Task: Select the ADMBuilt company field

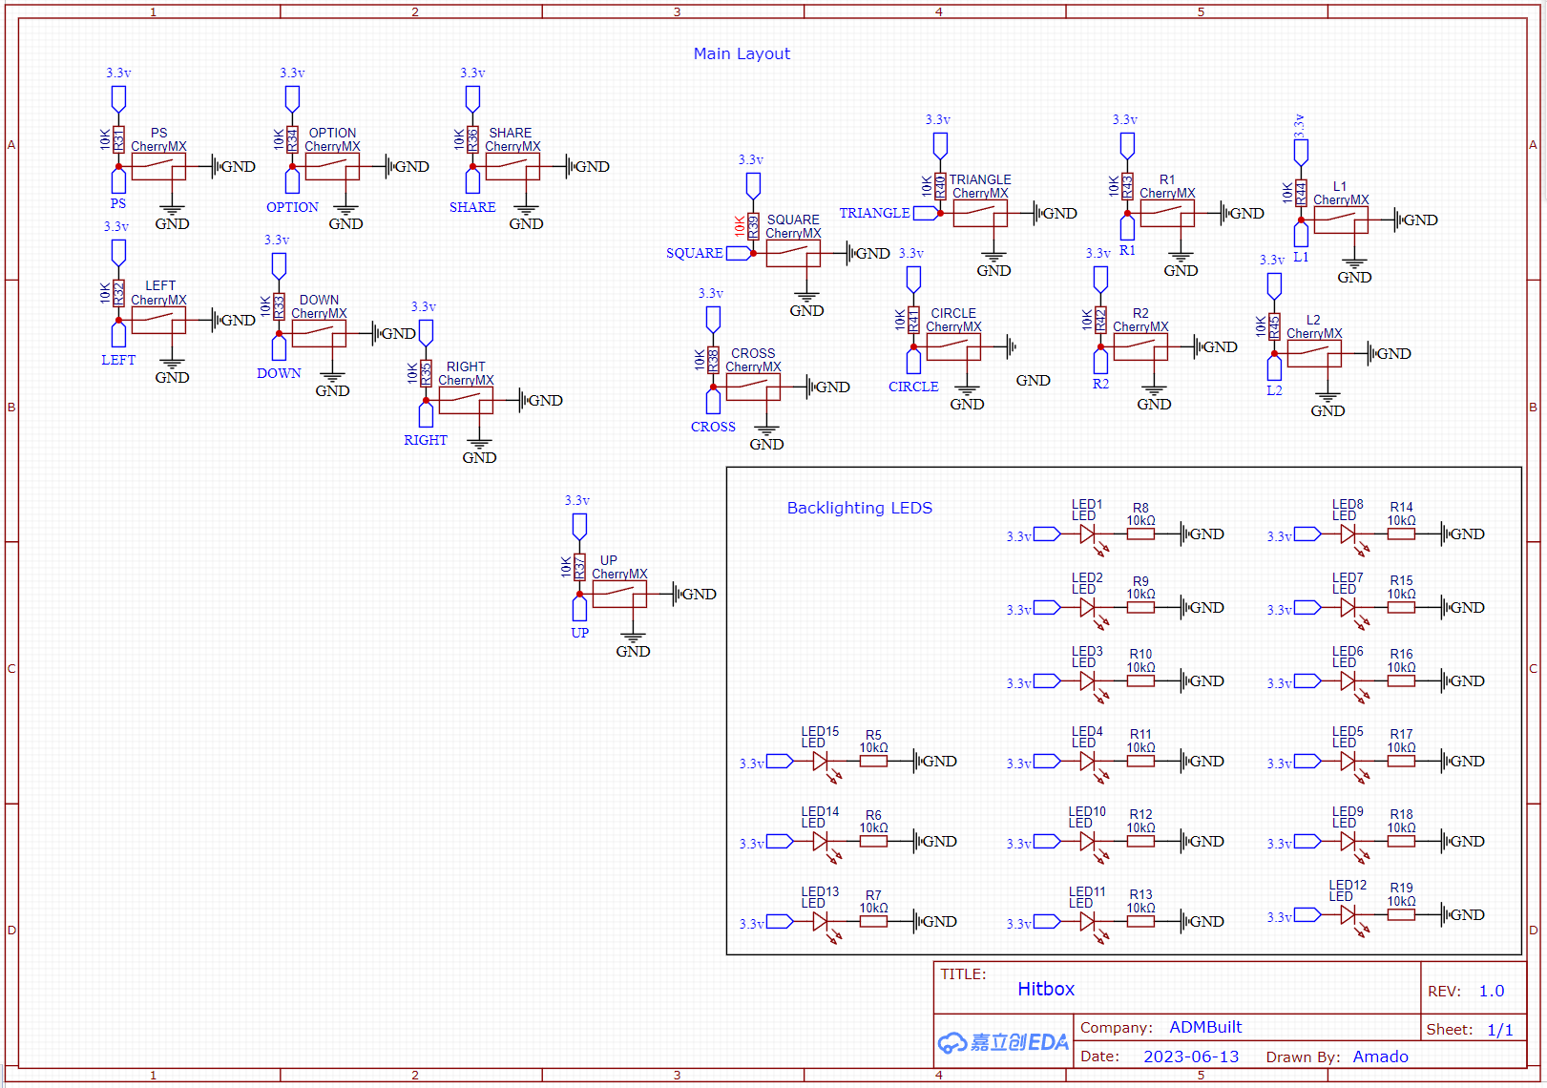Action: click(1205, 1028)
